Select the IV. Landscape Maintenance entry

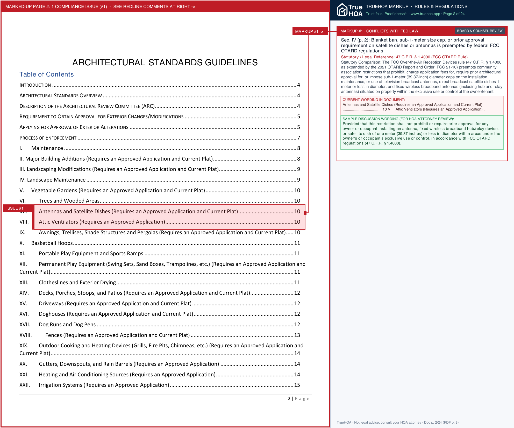160,180
